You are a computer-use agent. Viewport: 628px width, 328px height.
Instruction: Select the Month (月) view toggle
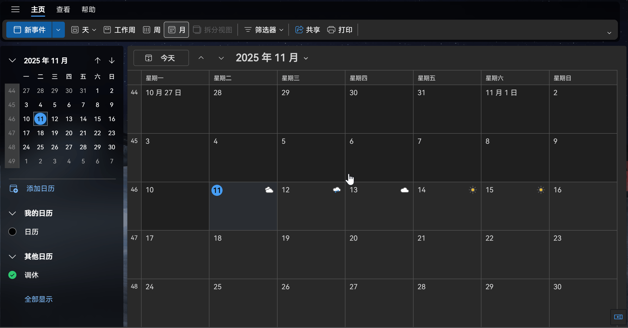tap(176, 30)
